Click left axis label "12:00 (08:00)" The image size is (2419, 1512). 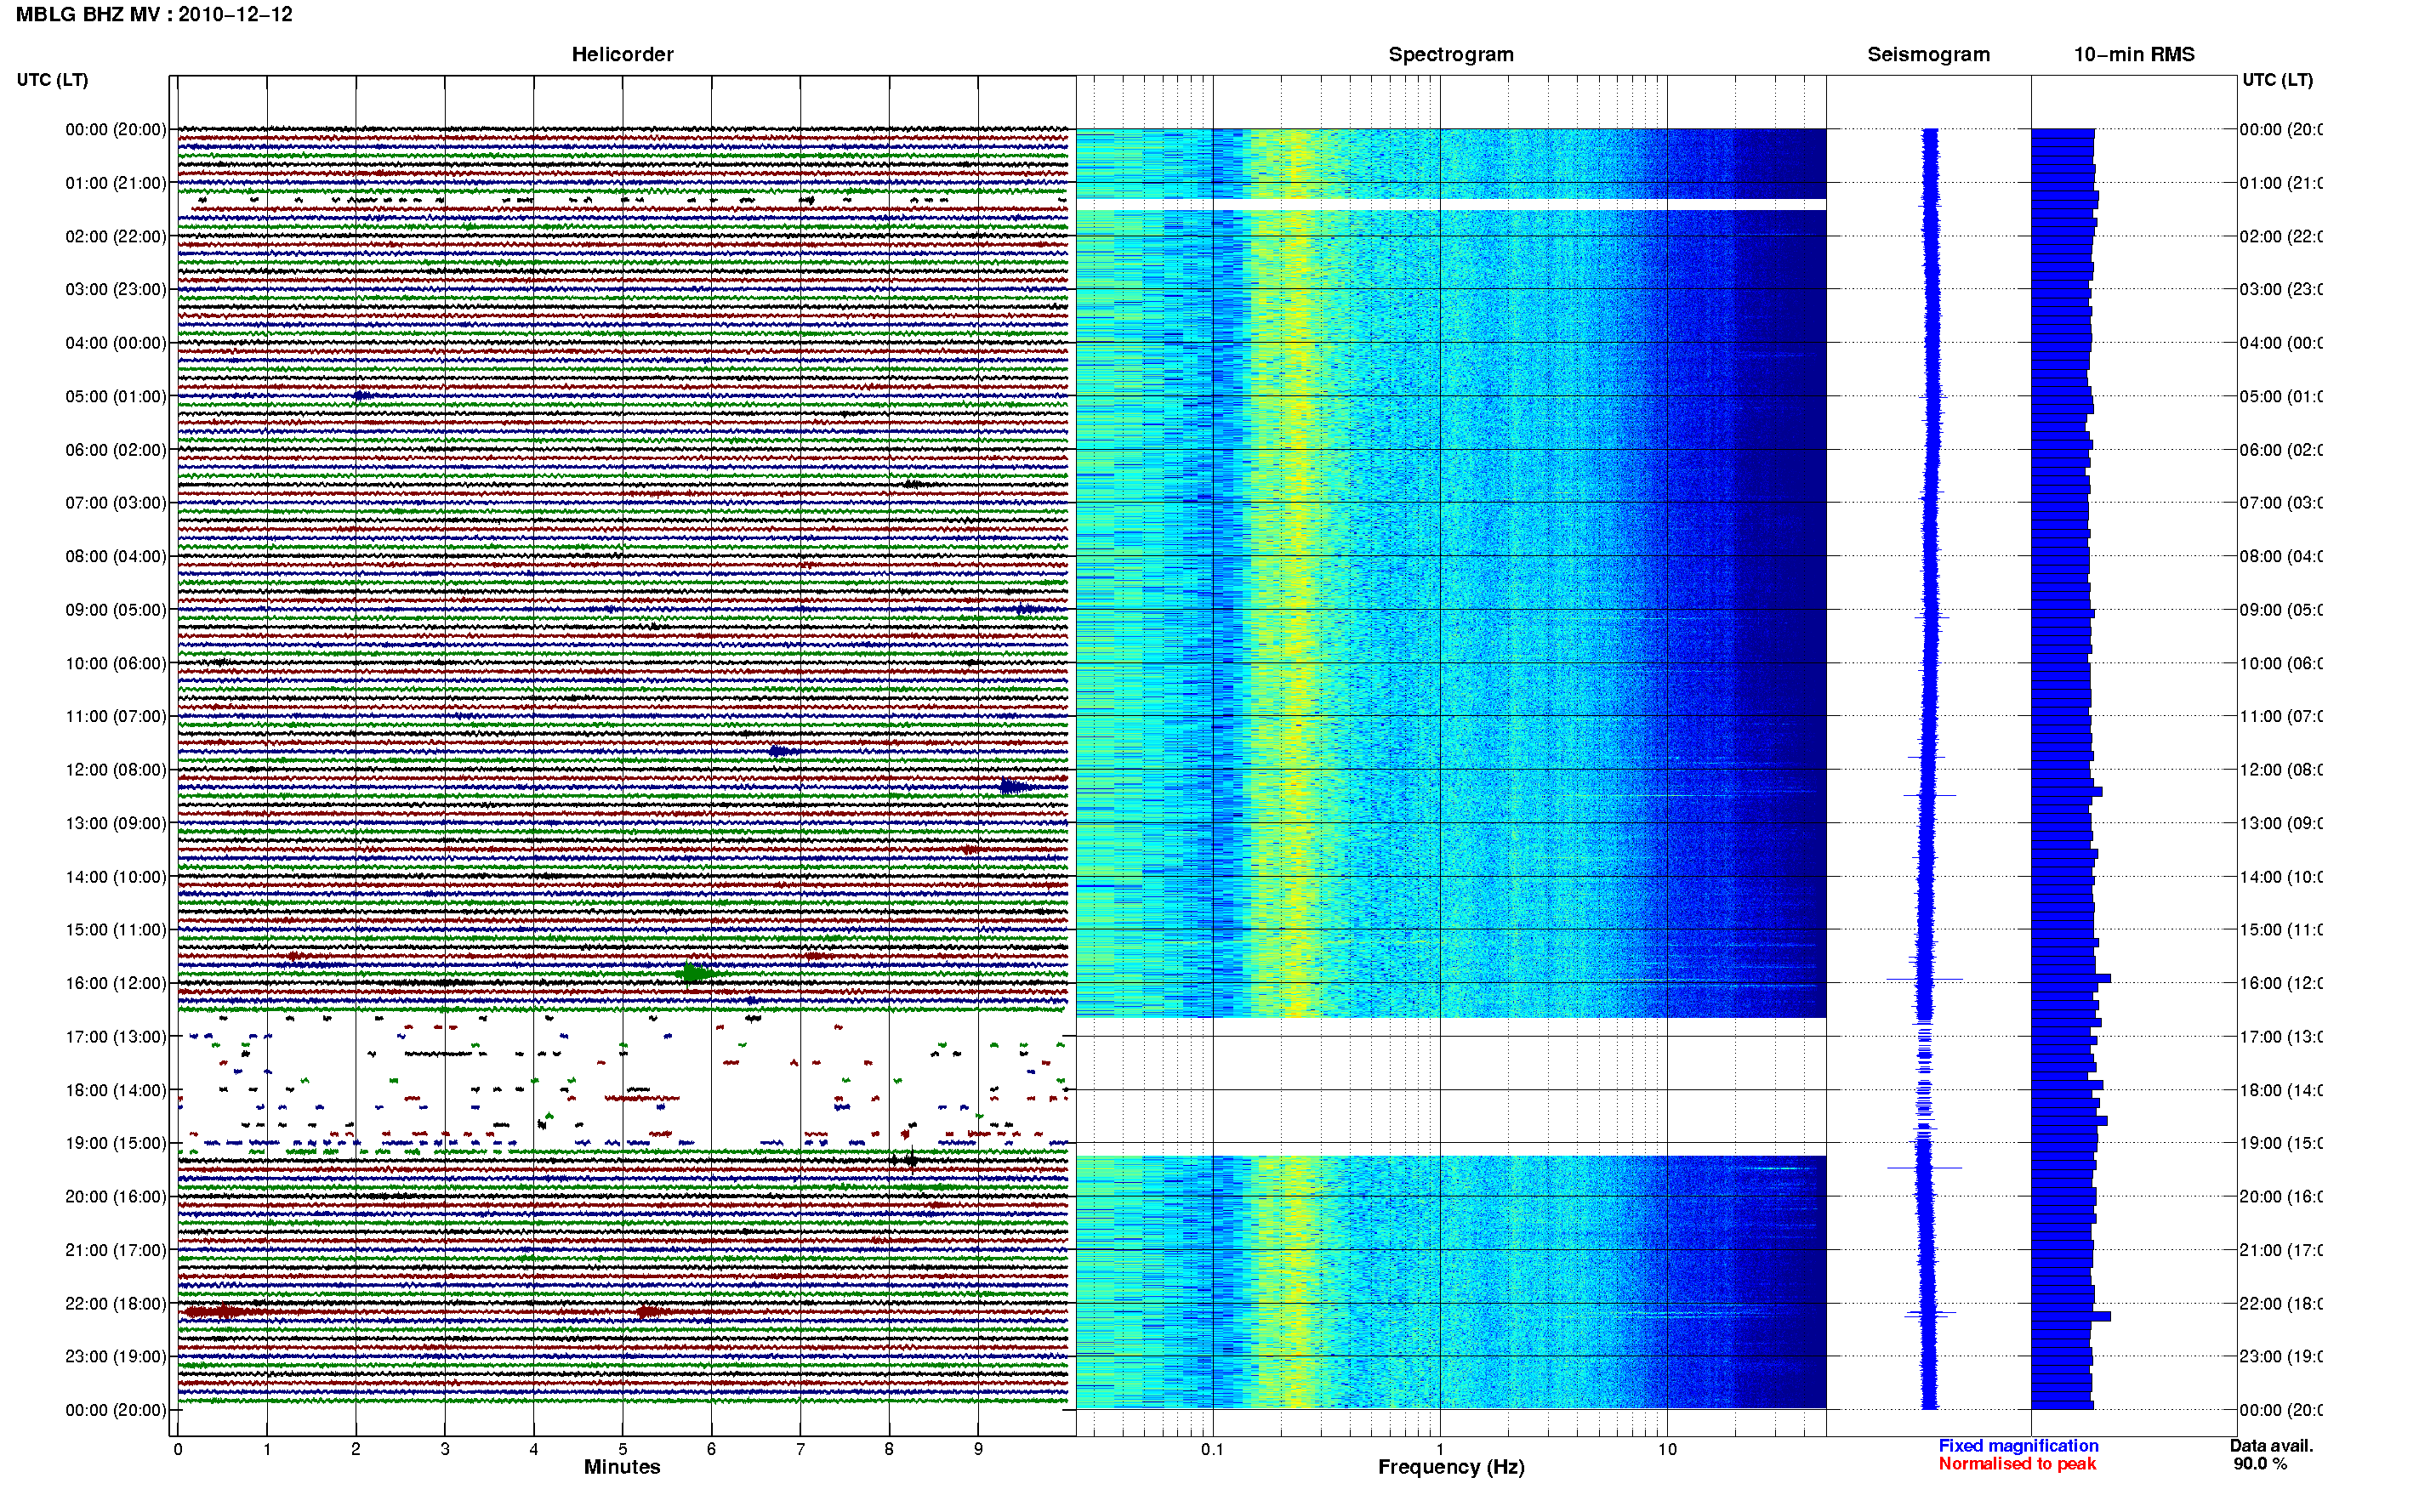[116, 770]
